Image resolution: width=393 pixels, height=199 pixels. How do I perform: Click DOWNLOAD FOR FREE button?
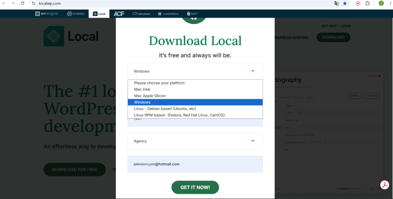[74, 169]
